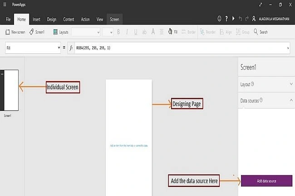Switch to the View tab
Screen dimensions: 295x196
[100, 19]
